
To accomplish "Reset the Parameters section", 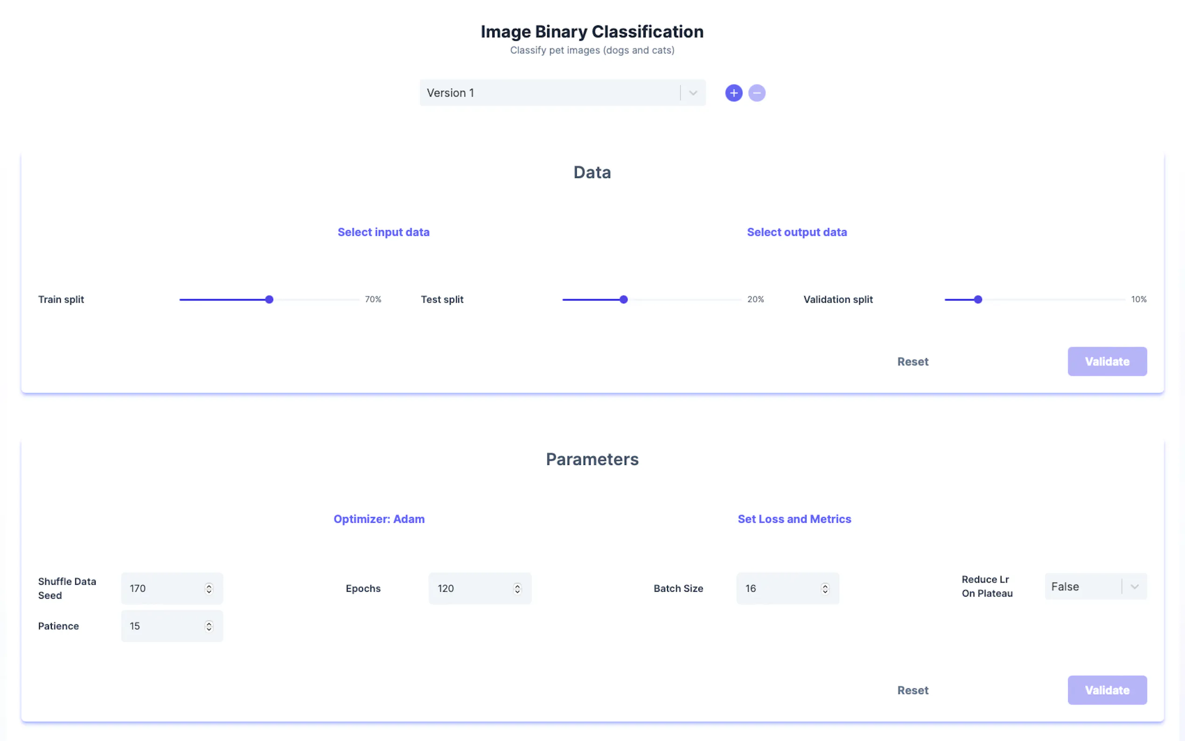I will tap(912, 690).
